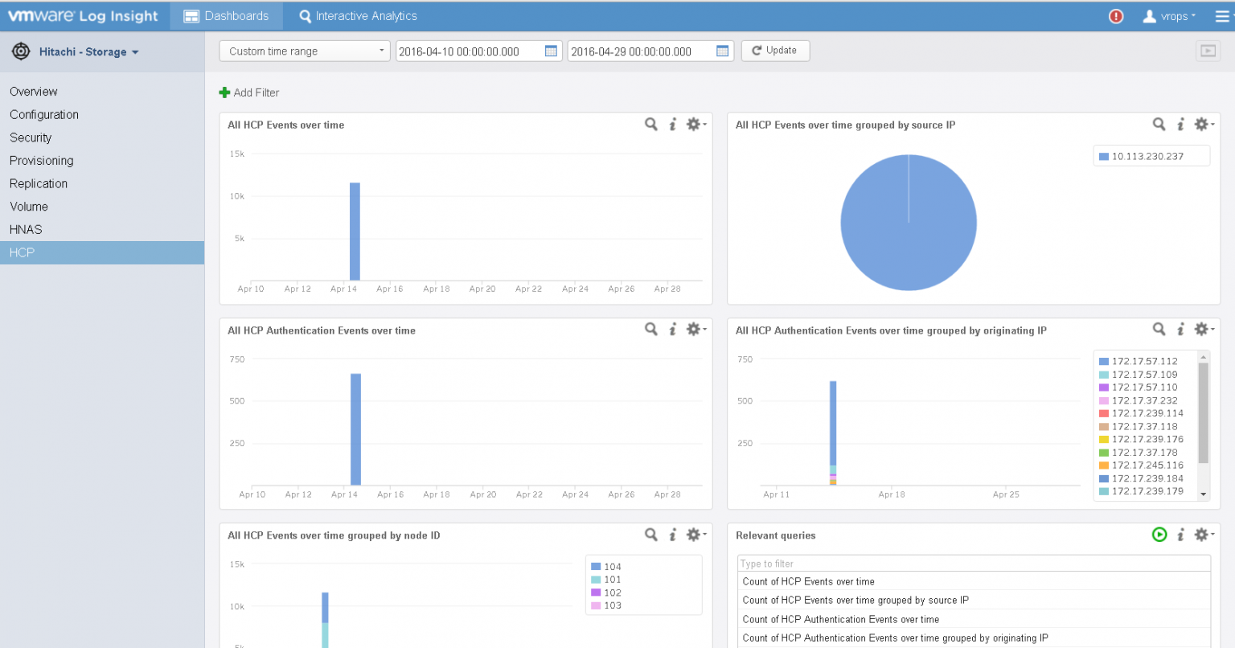The width and height of the screenshot is (1235, 648).
Task: Toggle legend entry 10.113.230.237
Action: (x=1141, y=156)
